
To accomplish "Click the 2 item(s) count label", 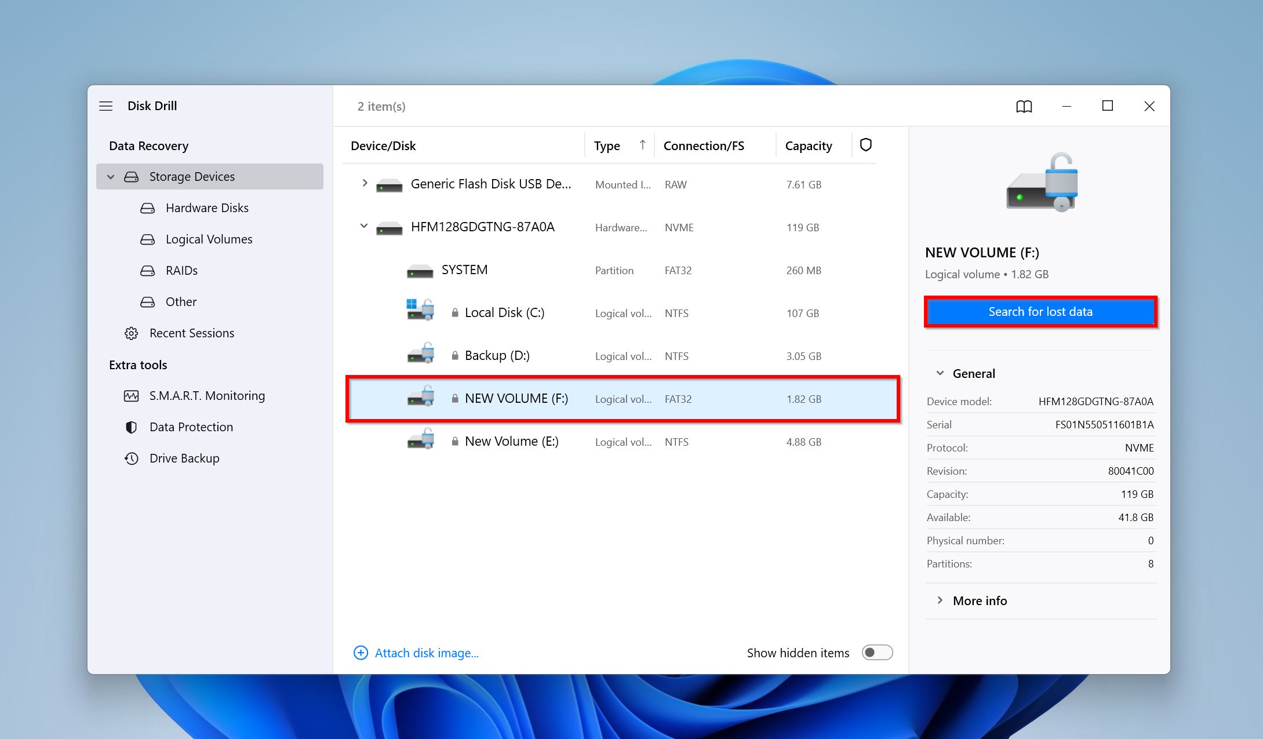I will pyautogui.click(x=381, y=107).
